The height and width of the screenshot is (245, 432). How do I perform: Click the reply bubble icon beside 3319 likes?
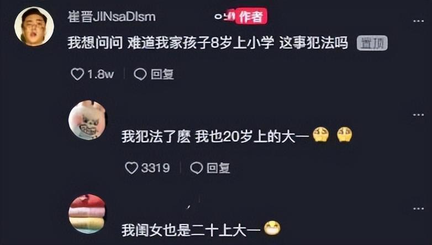(197, 168)
